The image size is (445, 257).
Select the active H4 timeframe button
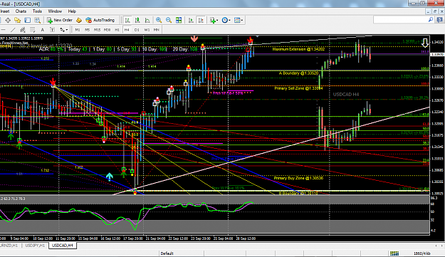[x=127, y=29]
